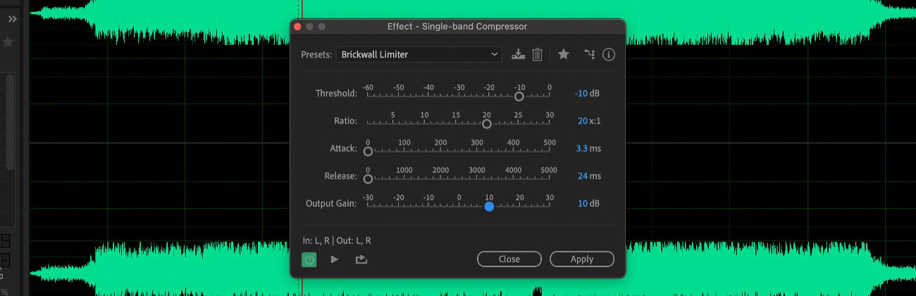This screenshot has width=916, height=296.
Task: Open the channel map editor icon
Action: (x=590, y=54)
